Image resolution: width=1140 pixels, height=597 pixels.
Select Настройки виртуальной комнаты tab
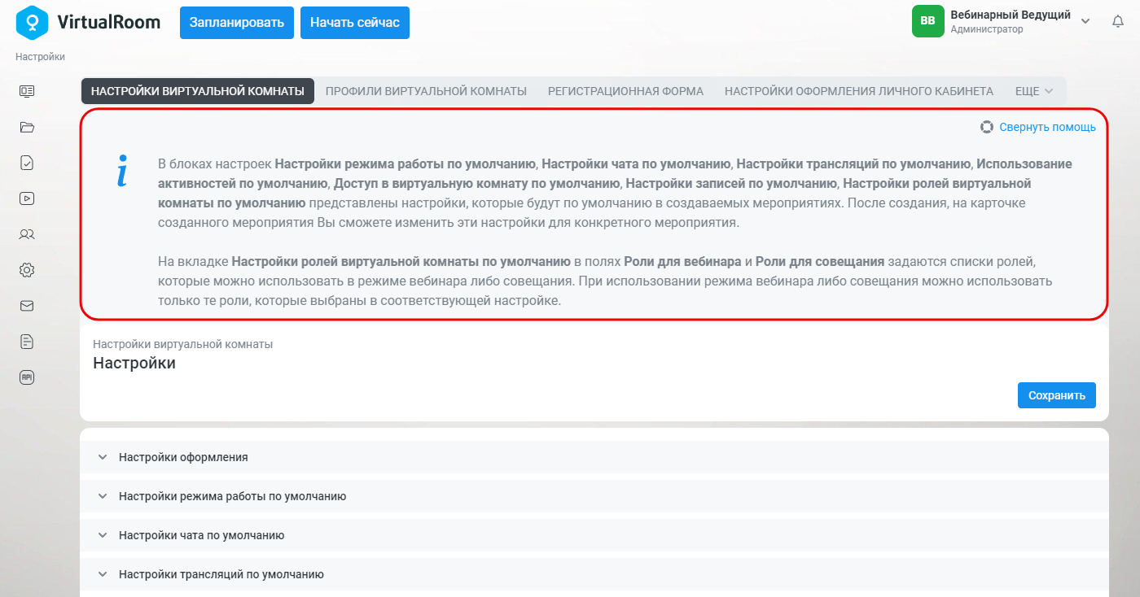coord(198,91)
